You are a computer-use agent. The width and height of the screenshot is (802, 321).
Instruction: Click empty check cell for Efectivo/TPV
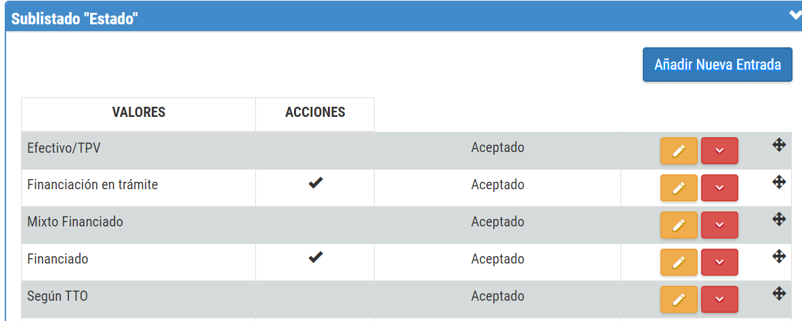click(315, 151)
